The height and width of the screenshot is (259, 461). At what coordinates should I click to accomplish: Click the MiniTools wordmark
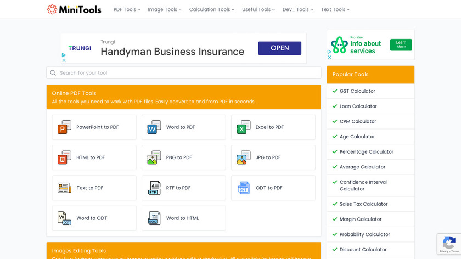tap(80, 10)
